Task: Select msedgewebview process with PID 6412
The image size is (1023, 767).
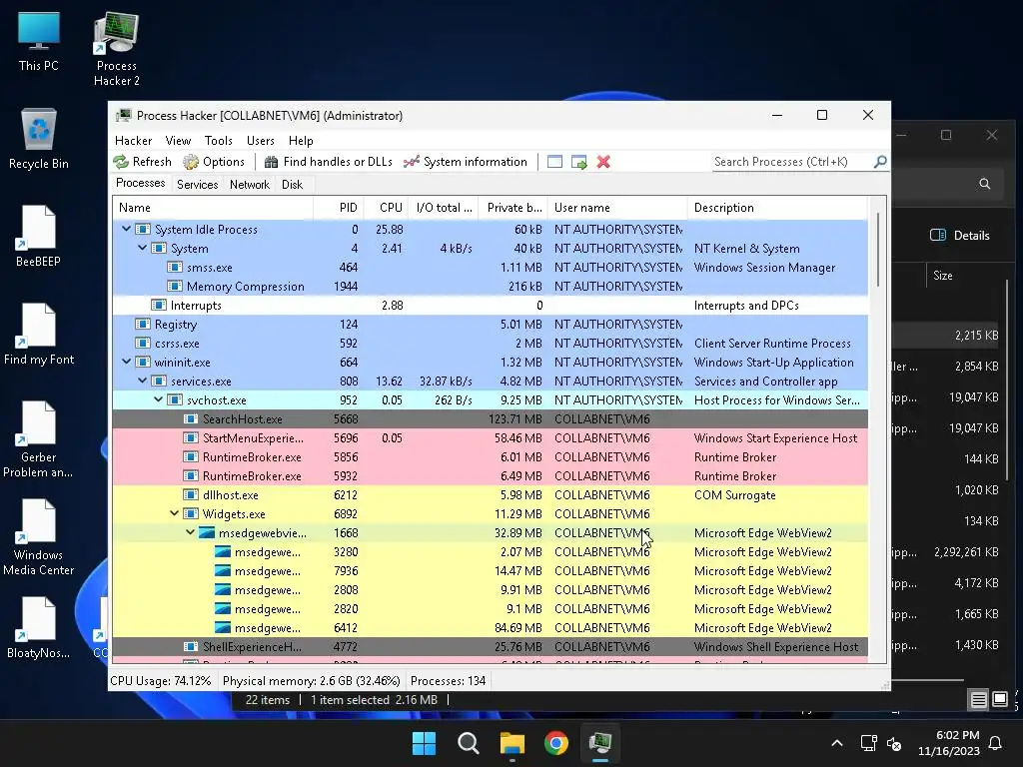Action: tap(490, 627)
